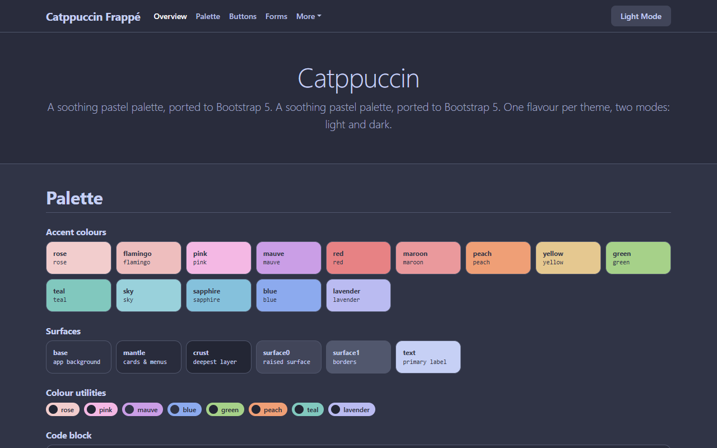This screenshot has width=717, height=448.
Task: Choose the pink accent swatch
Action: 218,258
